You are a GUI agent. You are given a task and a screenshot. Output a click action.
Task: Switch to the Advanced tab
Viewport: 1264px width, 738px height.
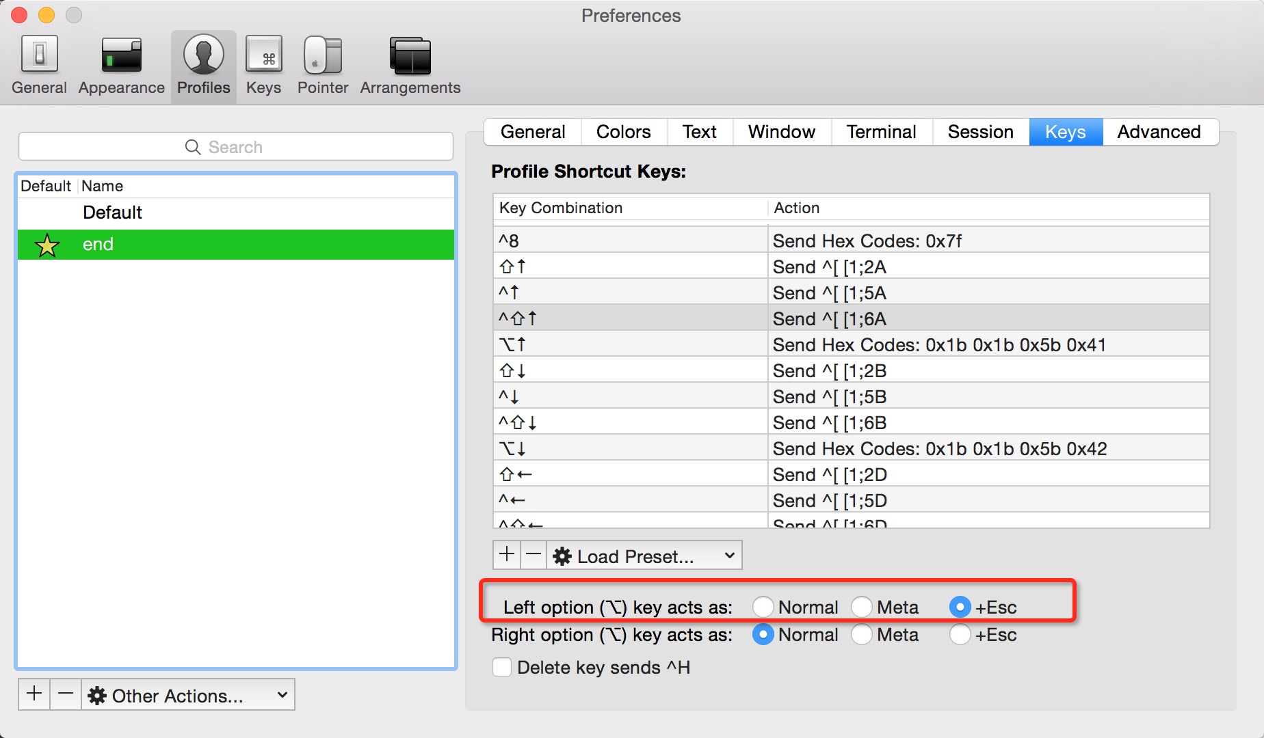1159,132
